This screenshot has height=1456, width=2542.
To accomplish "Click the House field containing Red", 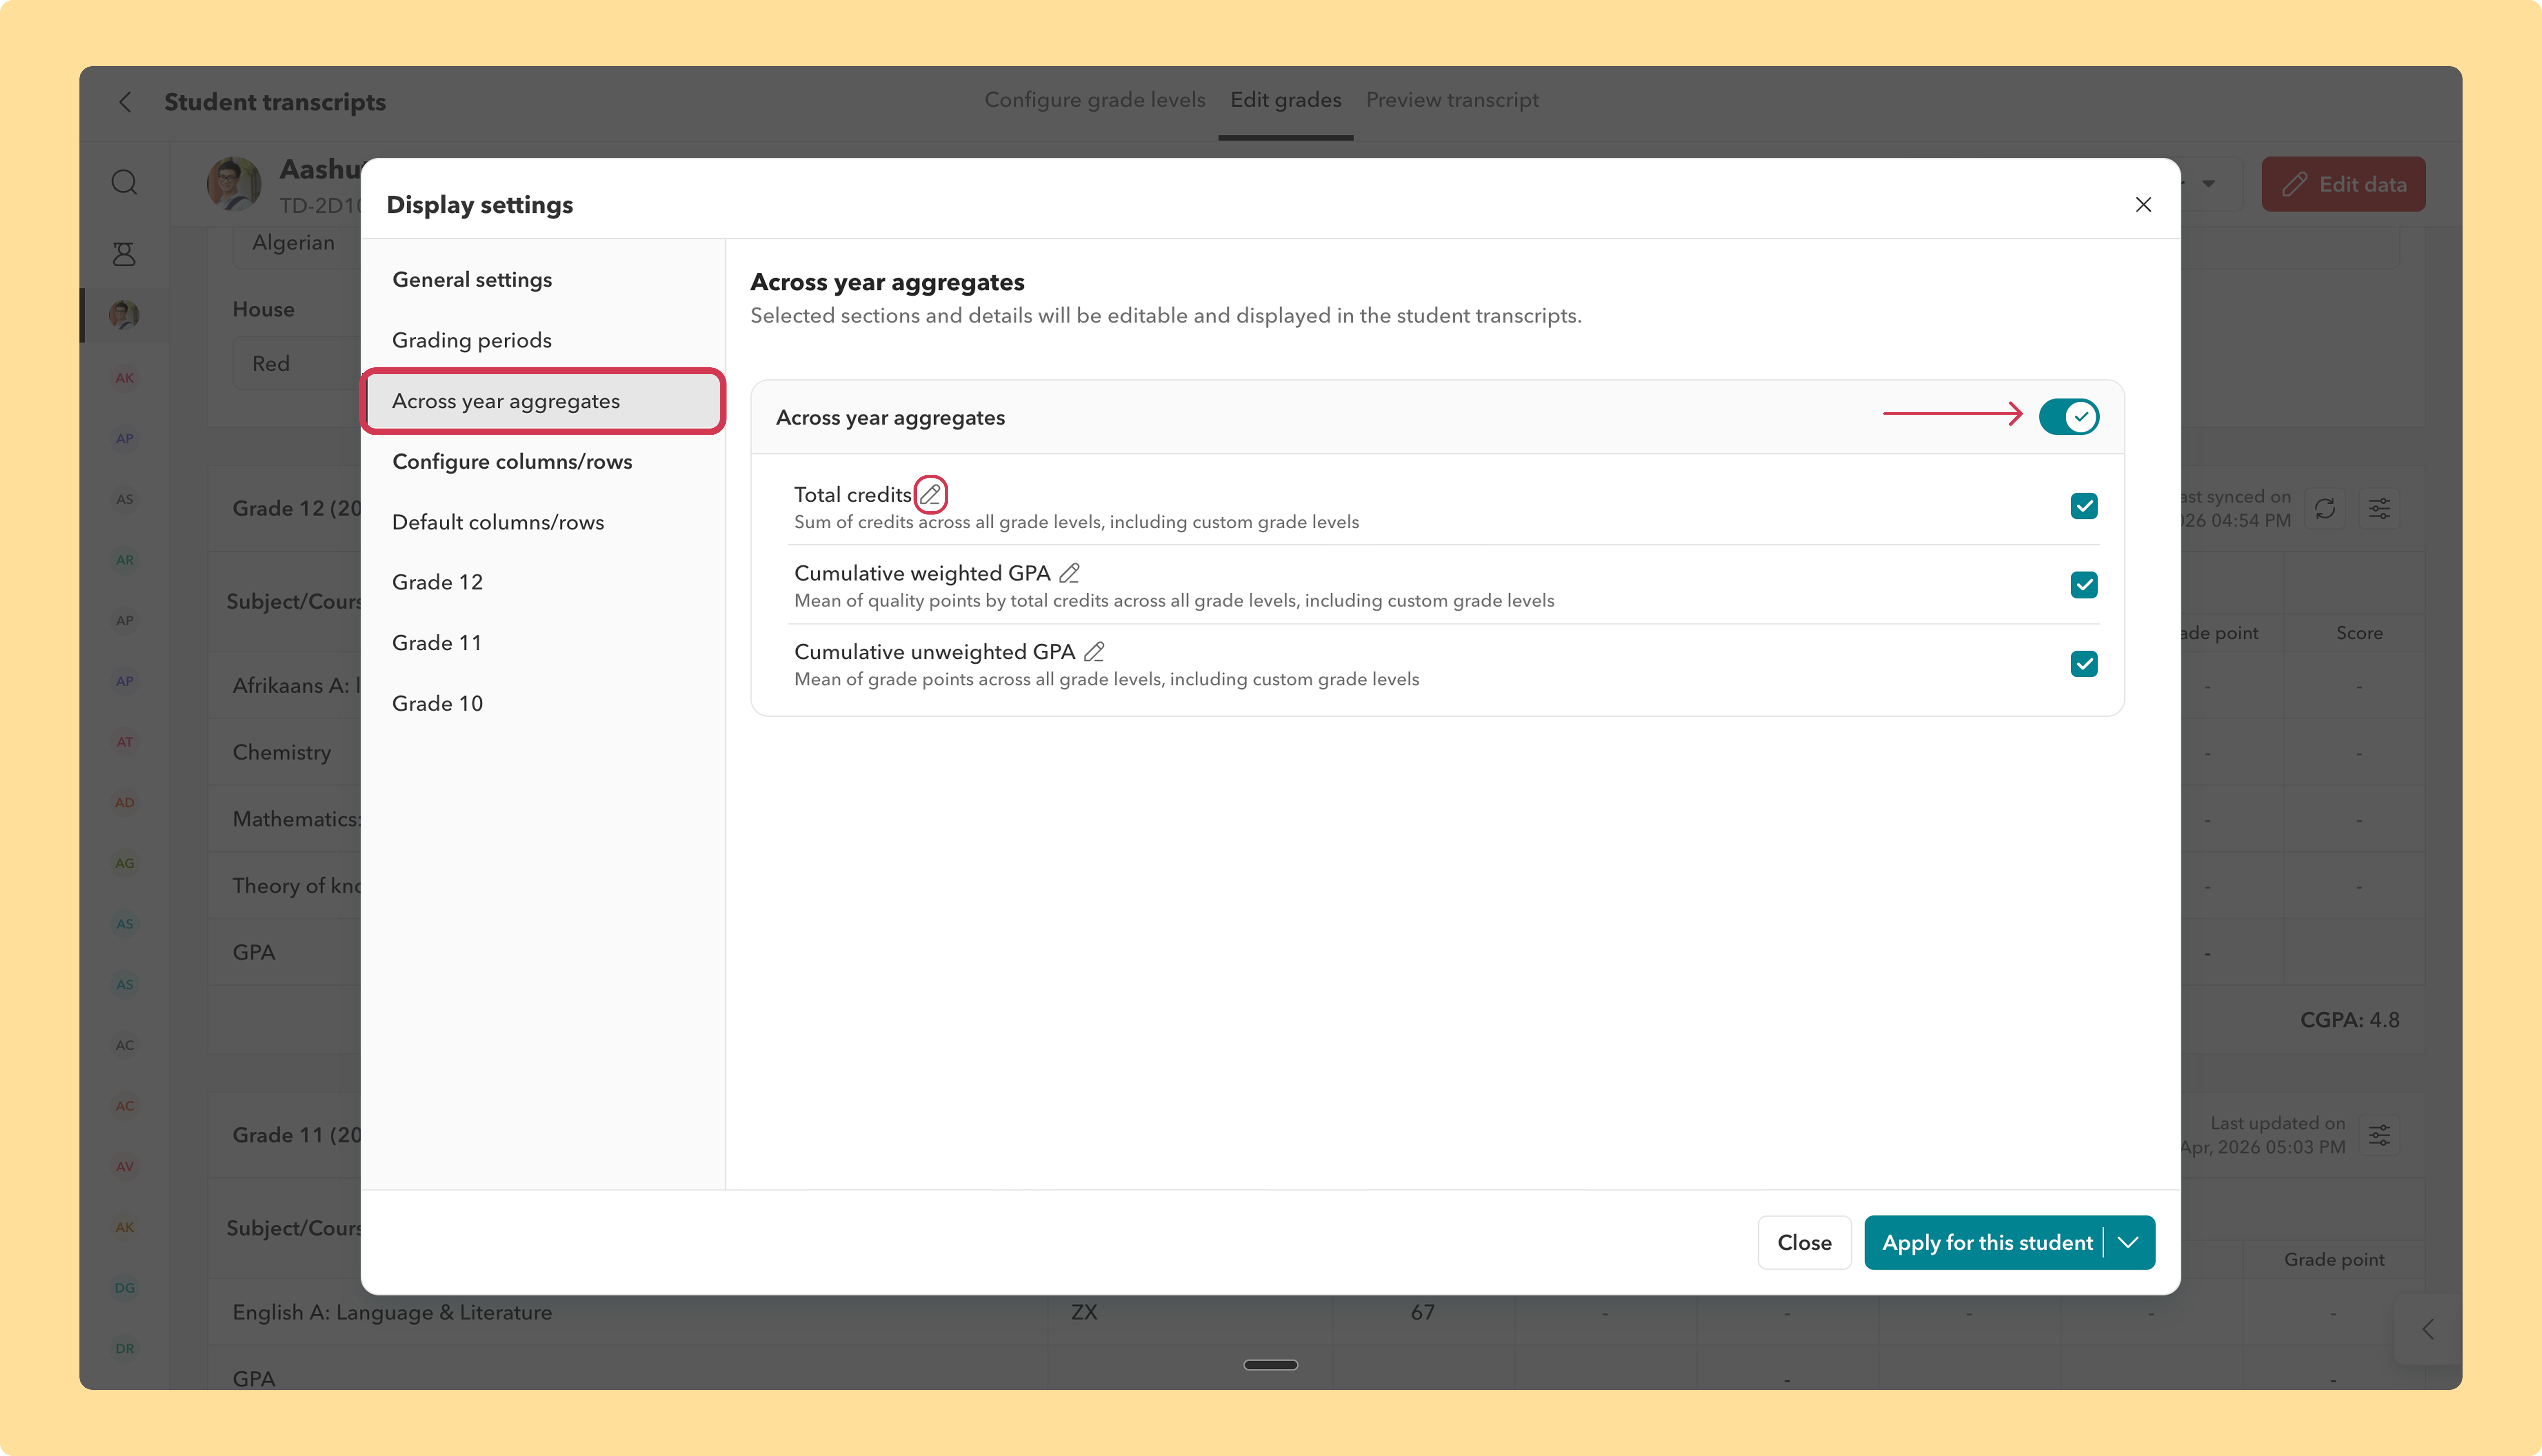I will tap(296, 364).
